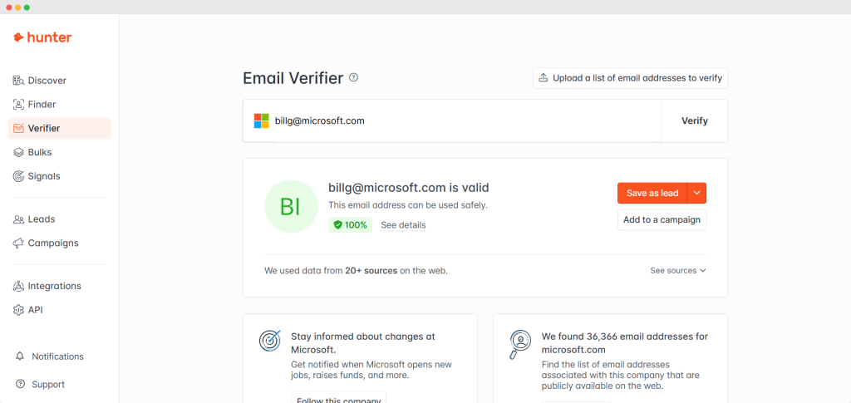
Task: Open Signals via its target icon
Action: tap(19, 176)
